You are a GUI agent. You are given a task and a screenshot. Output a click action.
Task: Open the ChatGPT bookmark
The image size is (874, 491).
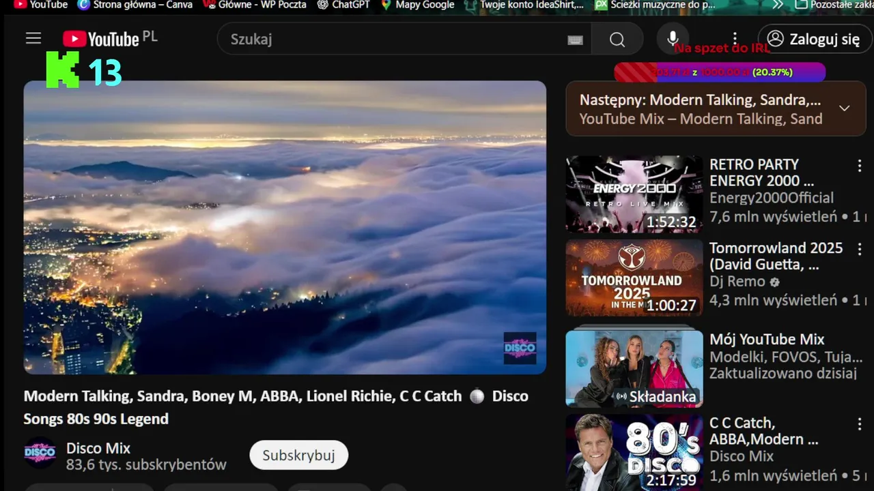tap(343, 5)
